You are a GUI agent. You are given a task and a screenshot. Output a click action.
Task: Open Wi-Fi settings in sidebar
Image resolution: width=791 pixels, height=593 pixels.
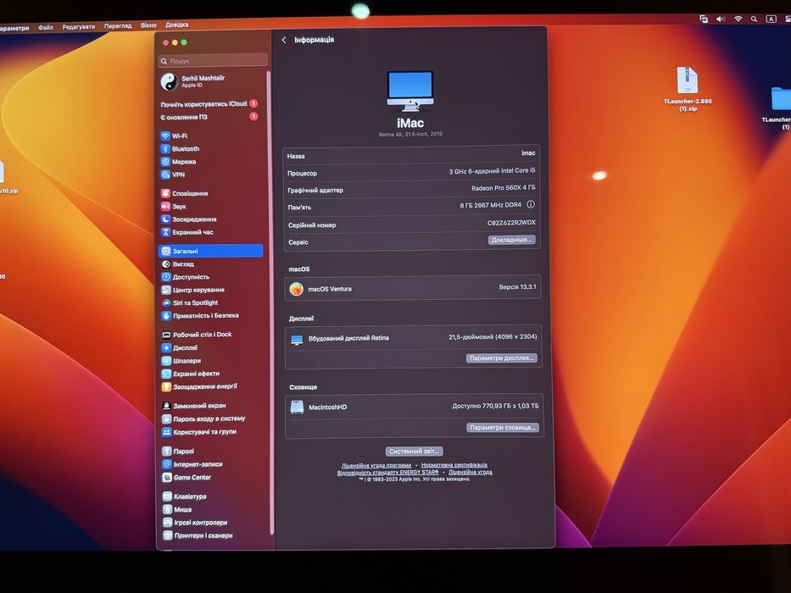[x=174, y=136]
